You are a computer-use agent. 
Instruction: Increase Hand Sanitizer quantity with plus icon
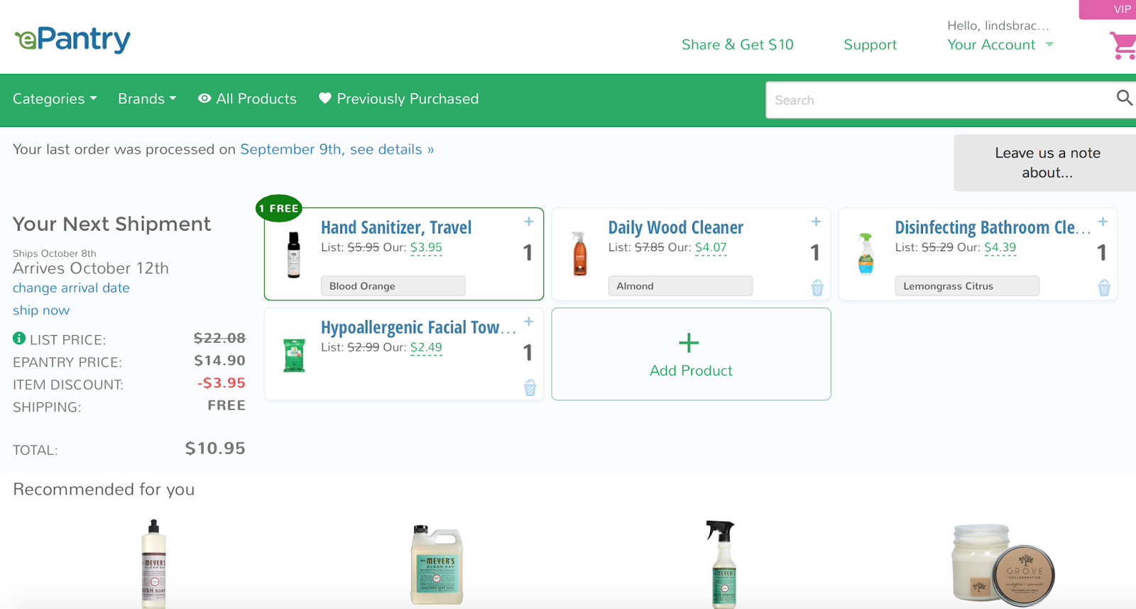click(529, 221)
